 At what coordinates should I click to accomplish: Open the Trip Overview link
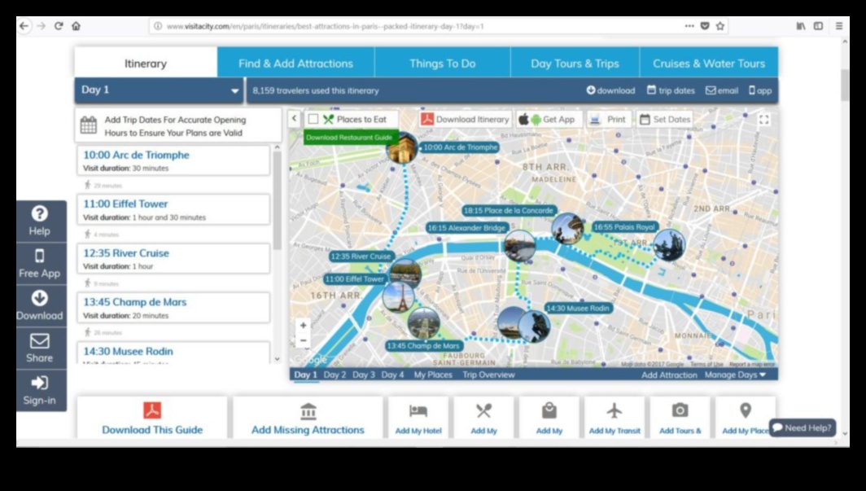coord(489,375)
